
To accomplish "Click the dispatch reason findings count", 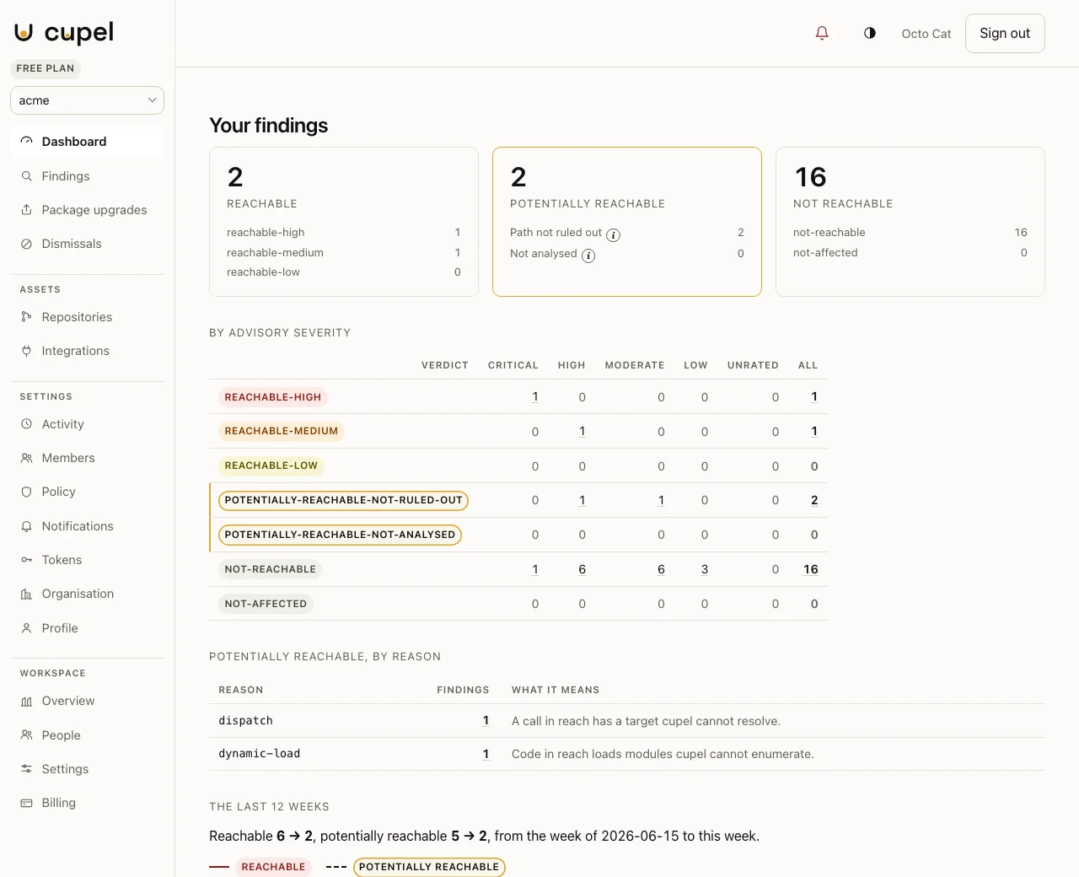I will coord(486,721).
